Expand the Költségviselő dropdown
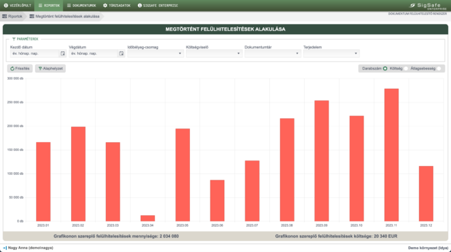 coord(214,53)
